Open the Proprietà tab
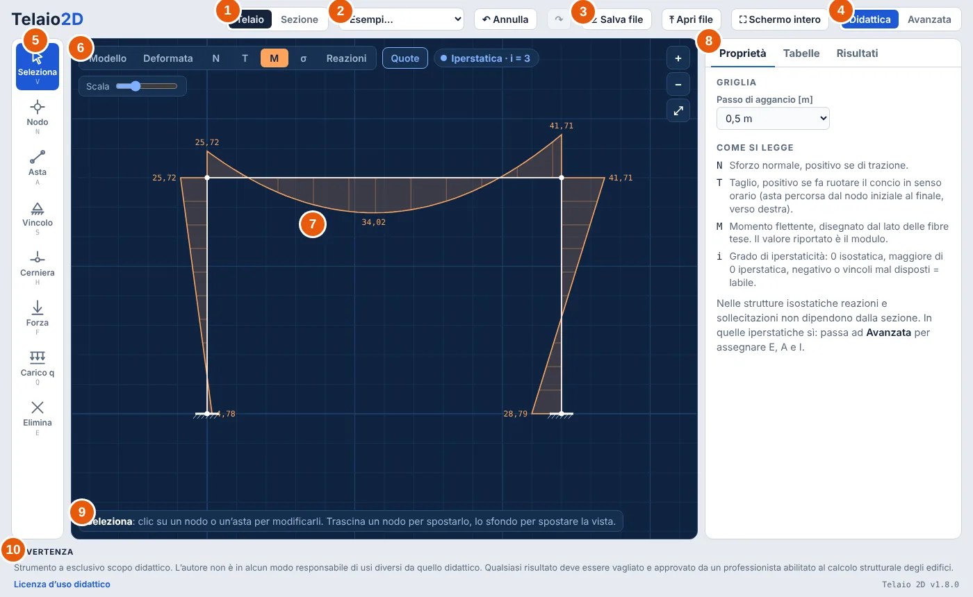 743,53
